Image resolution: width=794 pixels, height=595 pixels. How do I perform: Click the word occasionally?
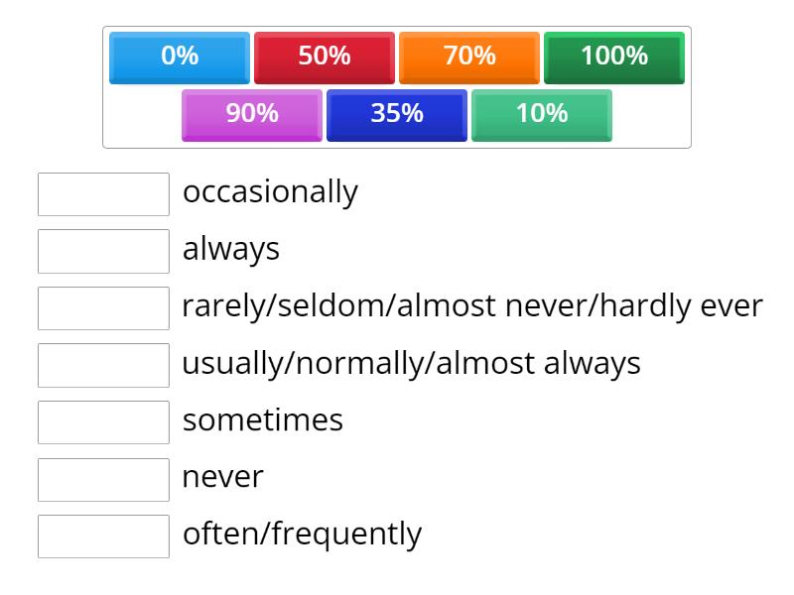point(270,192)
